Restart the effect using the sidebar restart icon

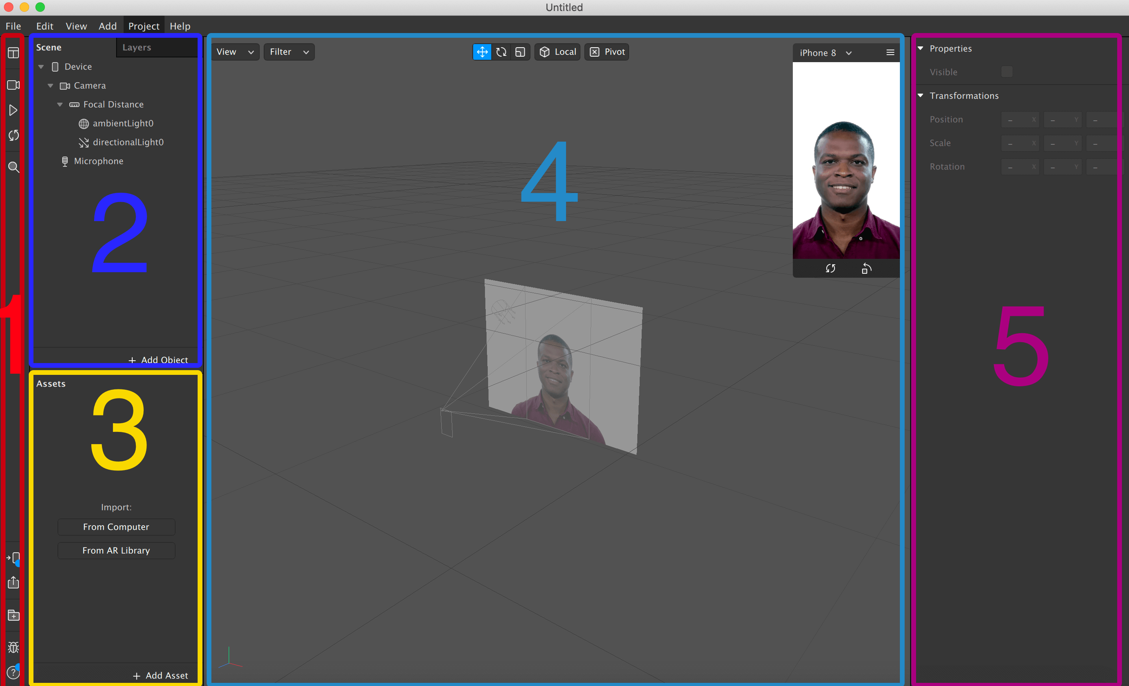pyautogui.click(x=13, y=135)
